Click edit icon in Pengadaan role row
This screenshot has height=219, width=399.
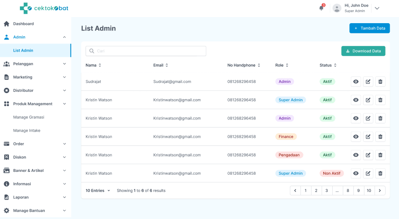[368, 155]
